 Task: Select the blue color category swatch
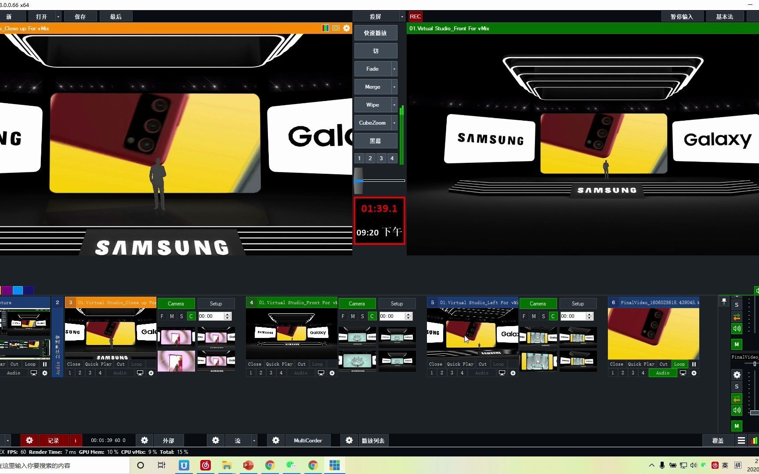18,290
